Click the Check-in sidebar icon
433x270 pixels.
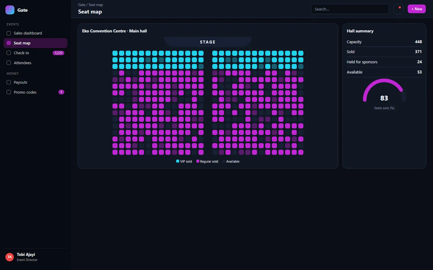point(9,53)
